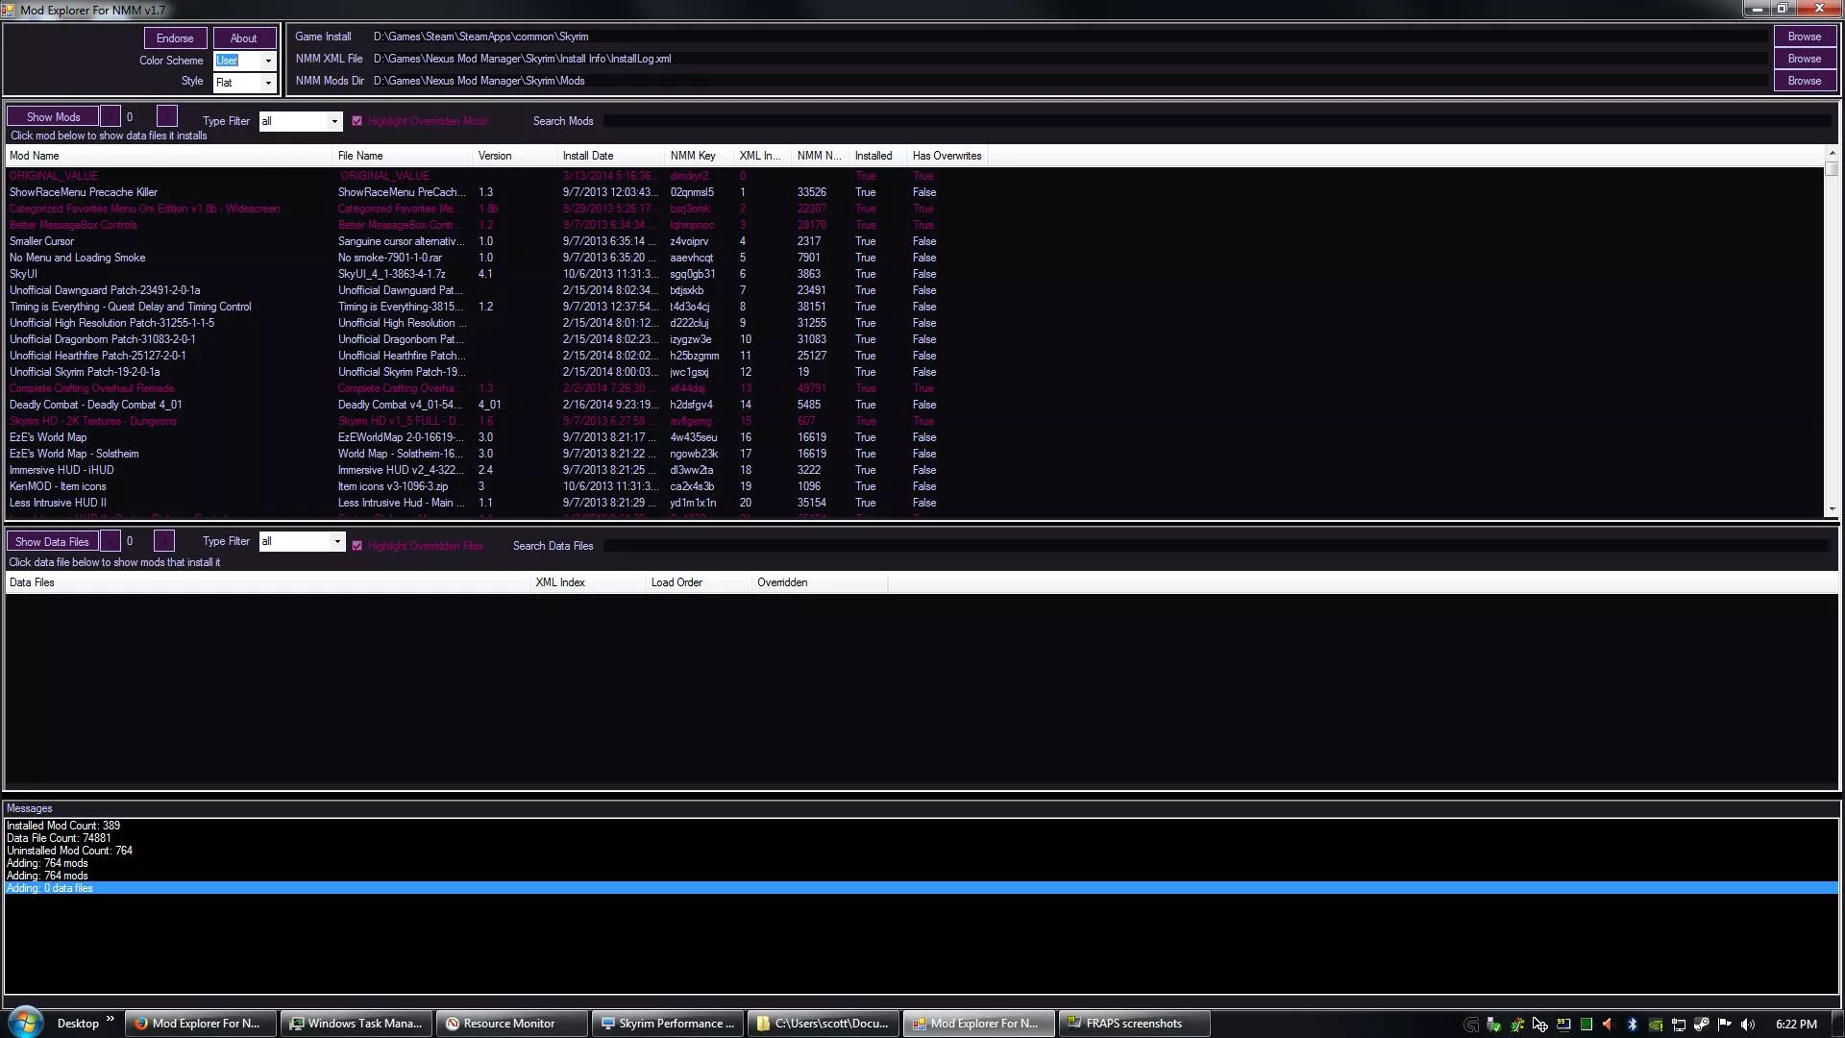
Task: Click the volume speaker tray icon
Action: pyautogui.click(x=1747, y=1025)
